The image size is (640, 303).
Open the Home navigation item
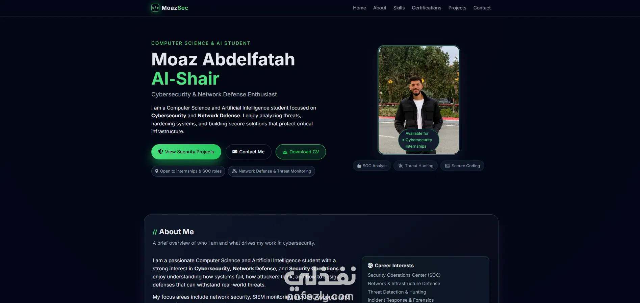359,8
